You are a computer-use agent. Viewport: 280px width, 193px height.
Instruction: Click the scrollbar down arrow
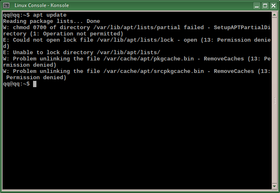click(x=275, y=186)
